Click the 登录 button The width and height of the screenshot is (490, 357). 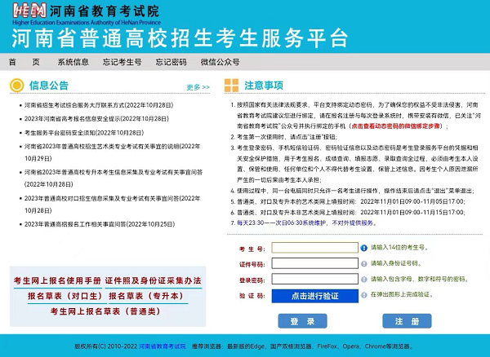(302, 321)
